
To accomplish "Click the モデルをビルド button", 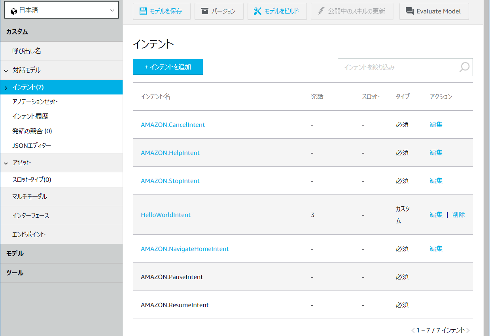I will click(x=277, y=11).
